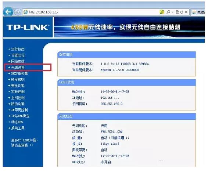This screenshot has height=173, width=208.
Task: Expand 安全功能 in the sidebar menu
Action: click(18, 86)
